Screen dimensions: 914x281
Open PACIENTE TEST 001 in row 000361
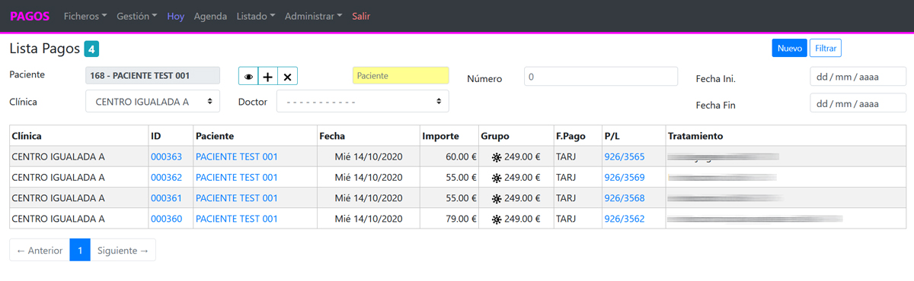[x=237, y=198]
